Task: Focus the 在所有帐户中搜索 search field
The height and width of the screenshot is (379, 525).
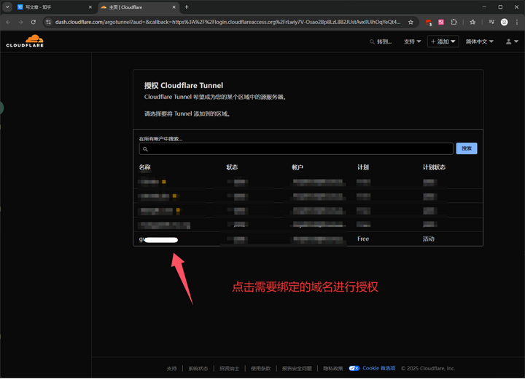Action: [296, 149]
